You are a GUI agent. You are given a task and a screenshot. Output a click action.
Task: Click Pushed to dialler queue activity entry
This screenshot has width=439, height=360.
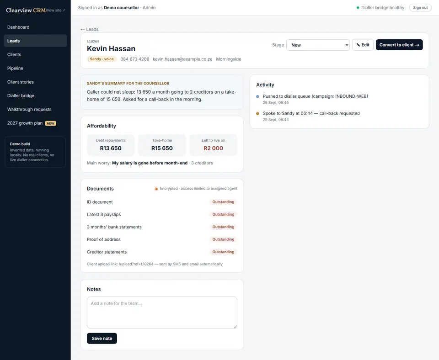pos(315,96)
